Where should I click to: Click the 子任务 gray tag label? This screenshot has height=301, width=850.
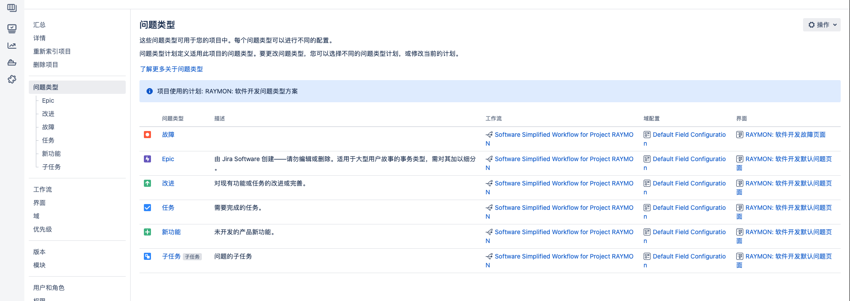coord(193,257)
